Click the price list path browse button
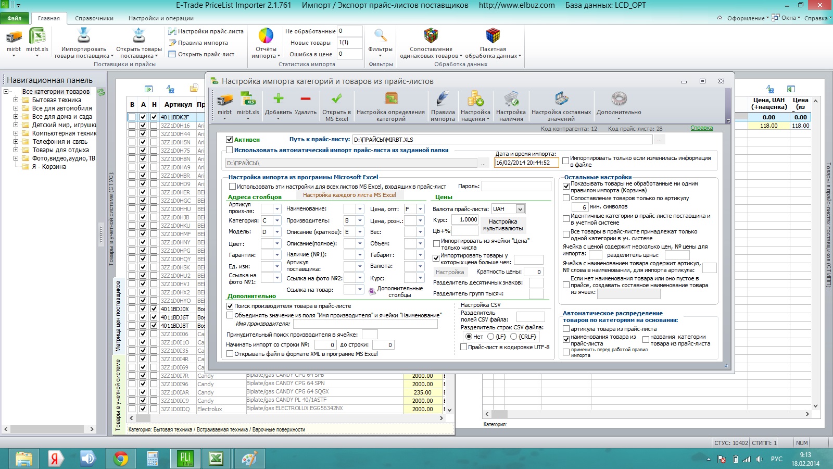 [659, 140]
